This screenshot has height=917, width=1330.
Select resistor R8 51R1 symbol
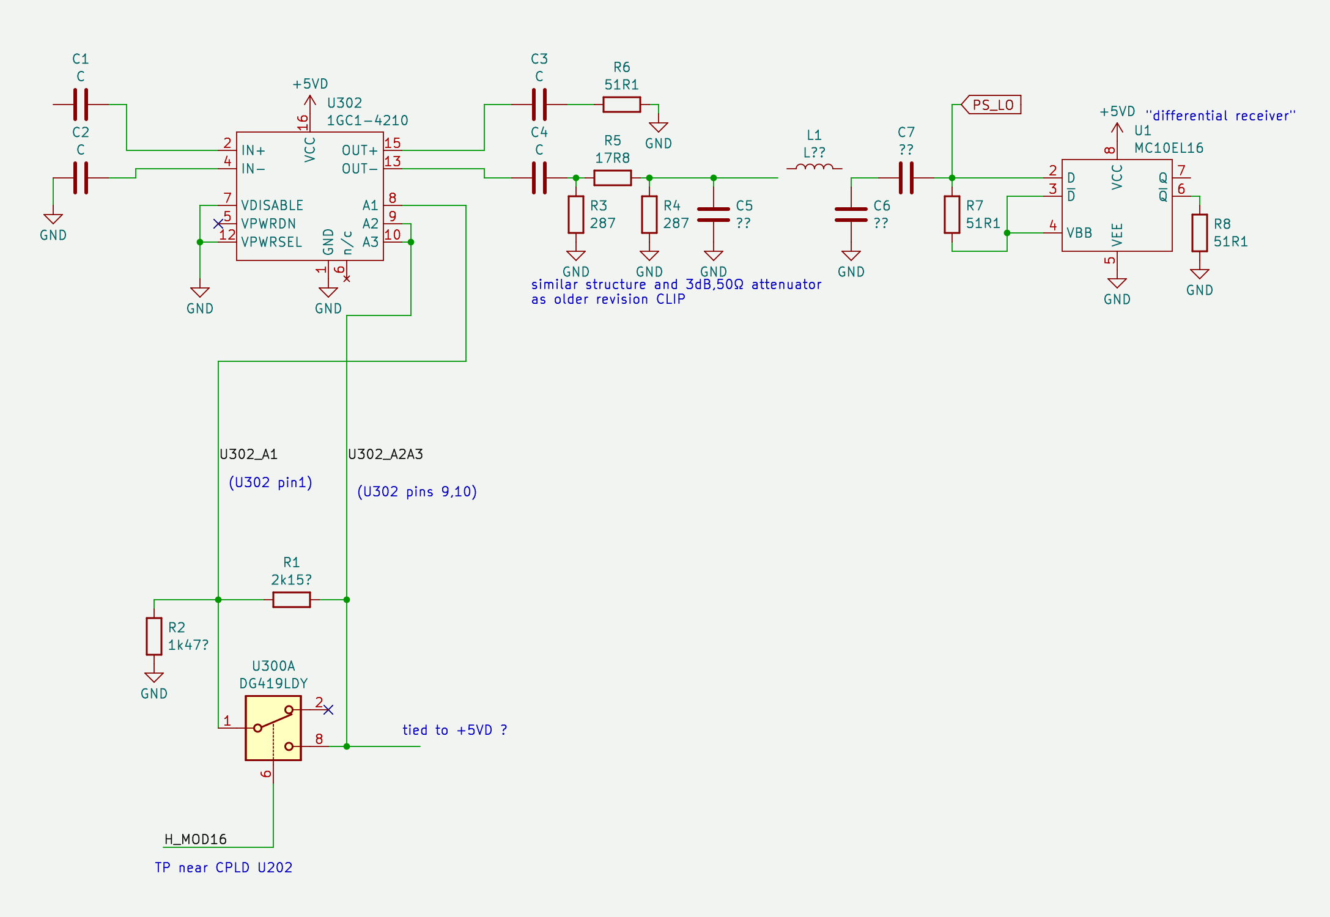[1200, 233]
